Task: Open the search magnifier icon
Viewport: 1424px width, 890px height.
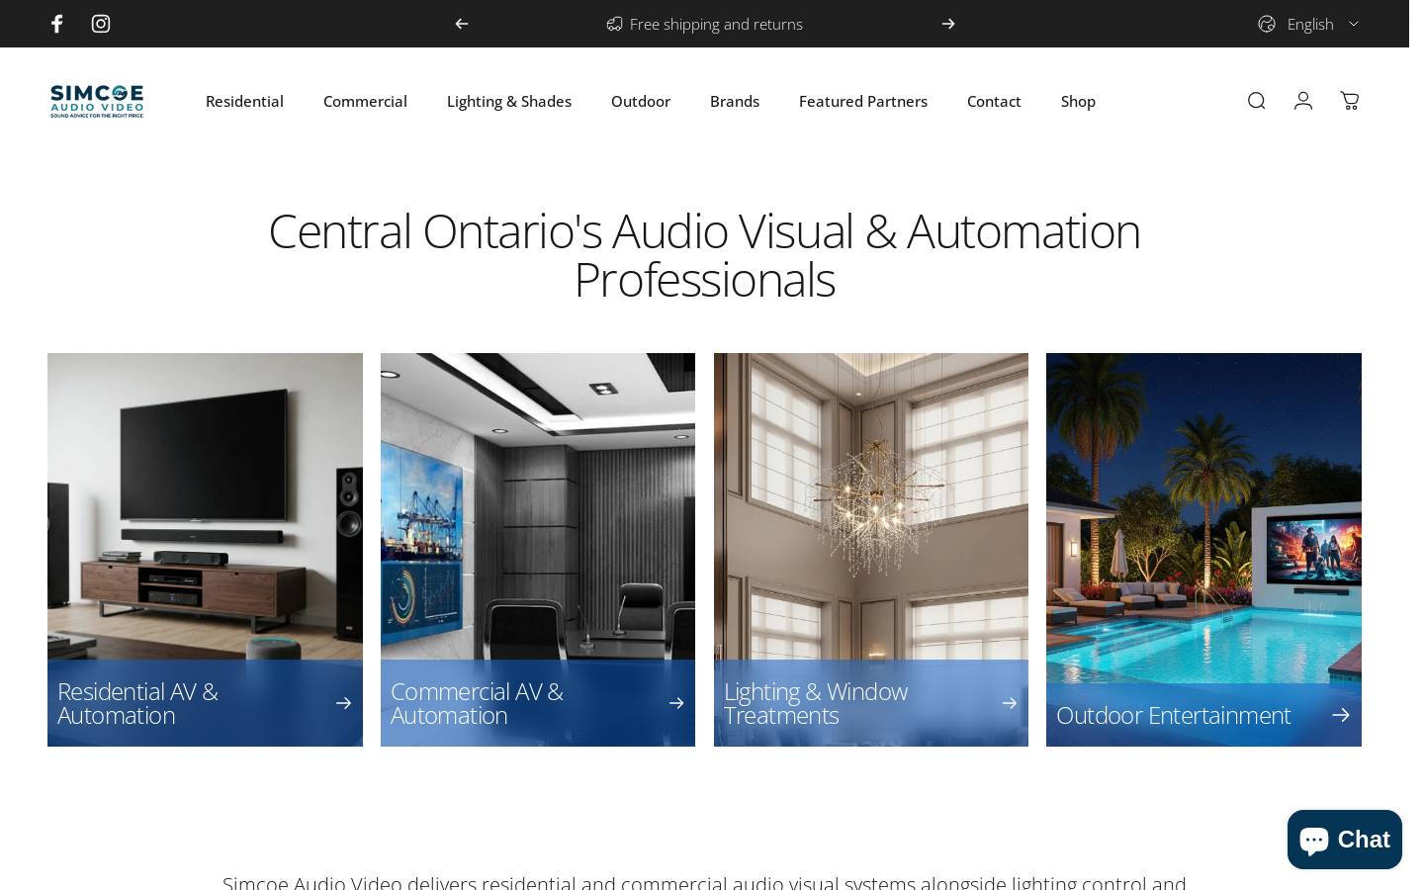Action: click(1257, 101)
